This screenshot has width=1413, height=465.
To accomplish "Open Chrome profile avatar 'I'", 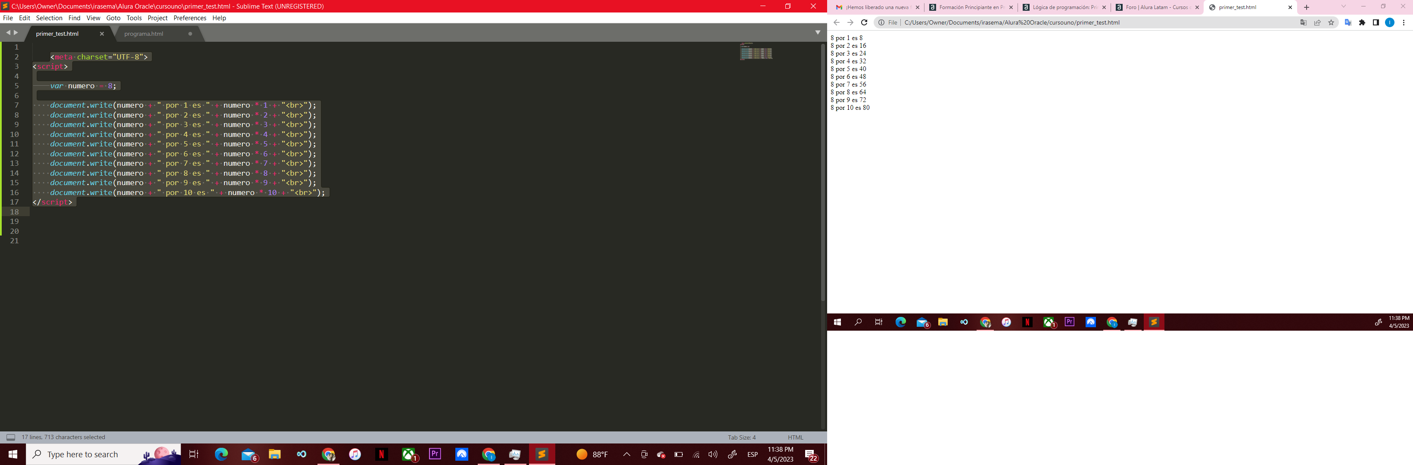I will [x=1389, y=22].
